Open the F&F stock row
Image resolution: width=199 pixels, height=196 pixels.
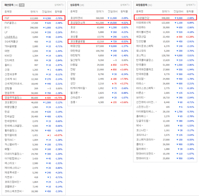pos(34,18)
